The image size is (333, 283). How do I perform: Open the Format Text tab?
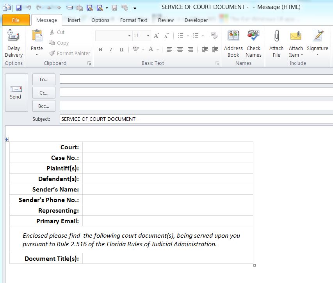[x=134, y=20]
